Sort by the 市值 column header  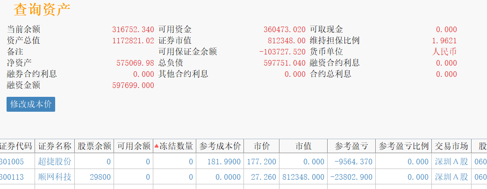point(303,146)
